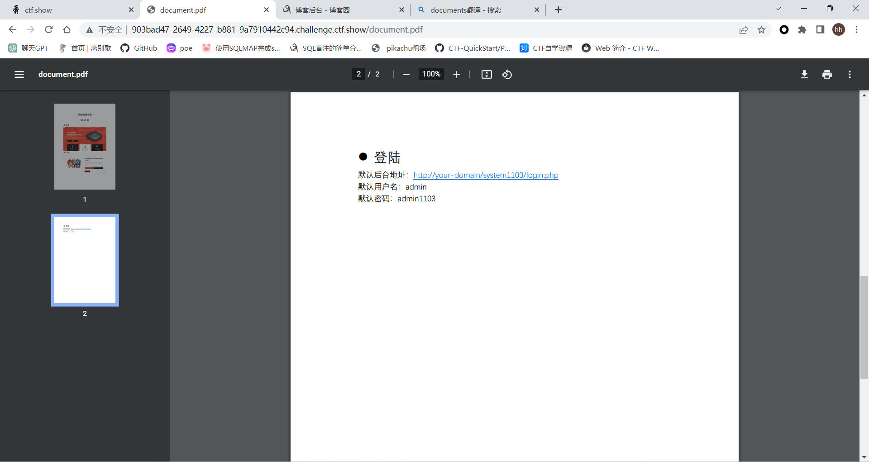
Task: Click the scrollbar up arrow
Action: click(x=864, y=95)
